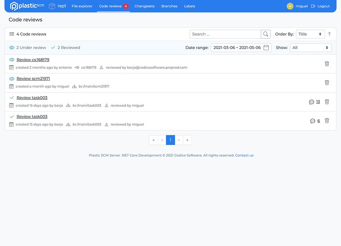Open the search magnifier icon
The height and width of the screenshot is (246, 341).
click(266, 33)
